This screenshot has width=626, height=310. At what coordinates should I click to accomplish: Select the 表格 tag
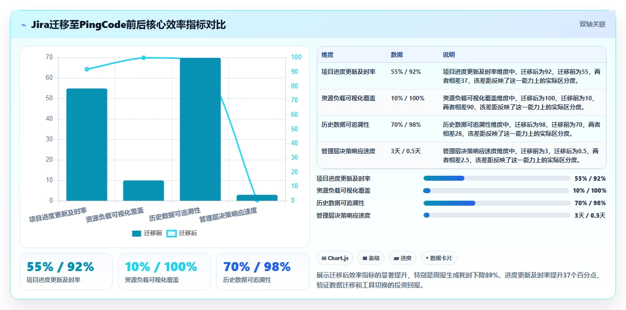tap(371, 258)
